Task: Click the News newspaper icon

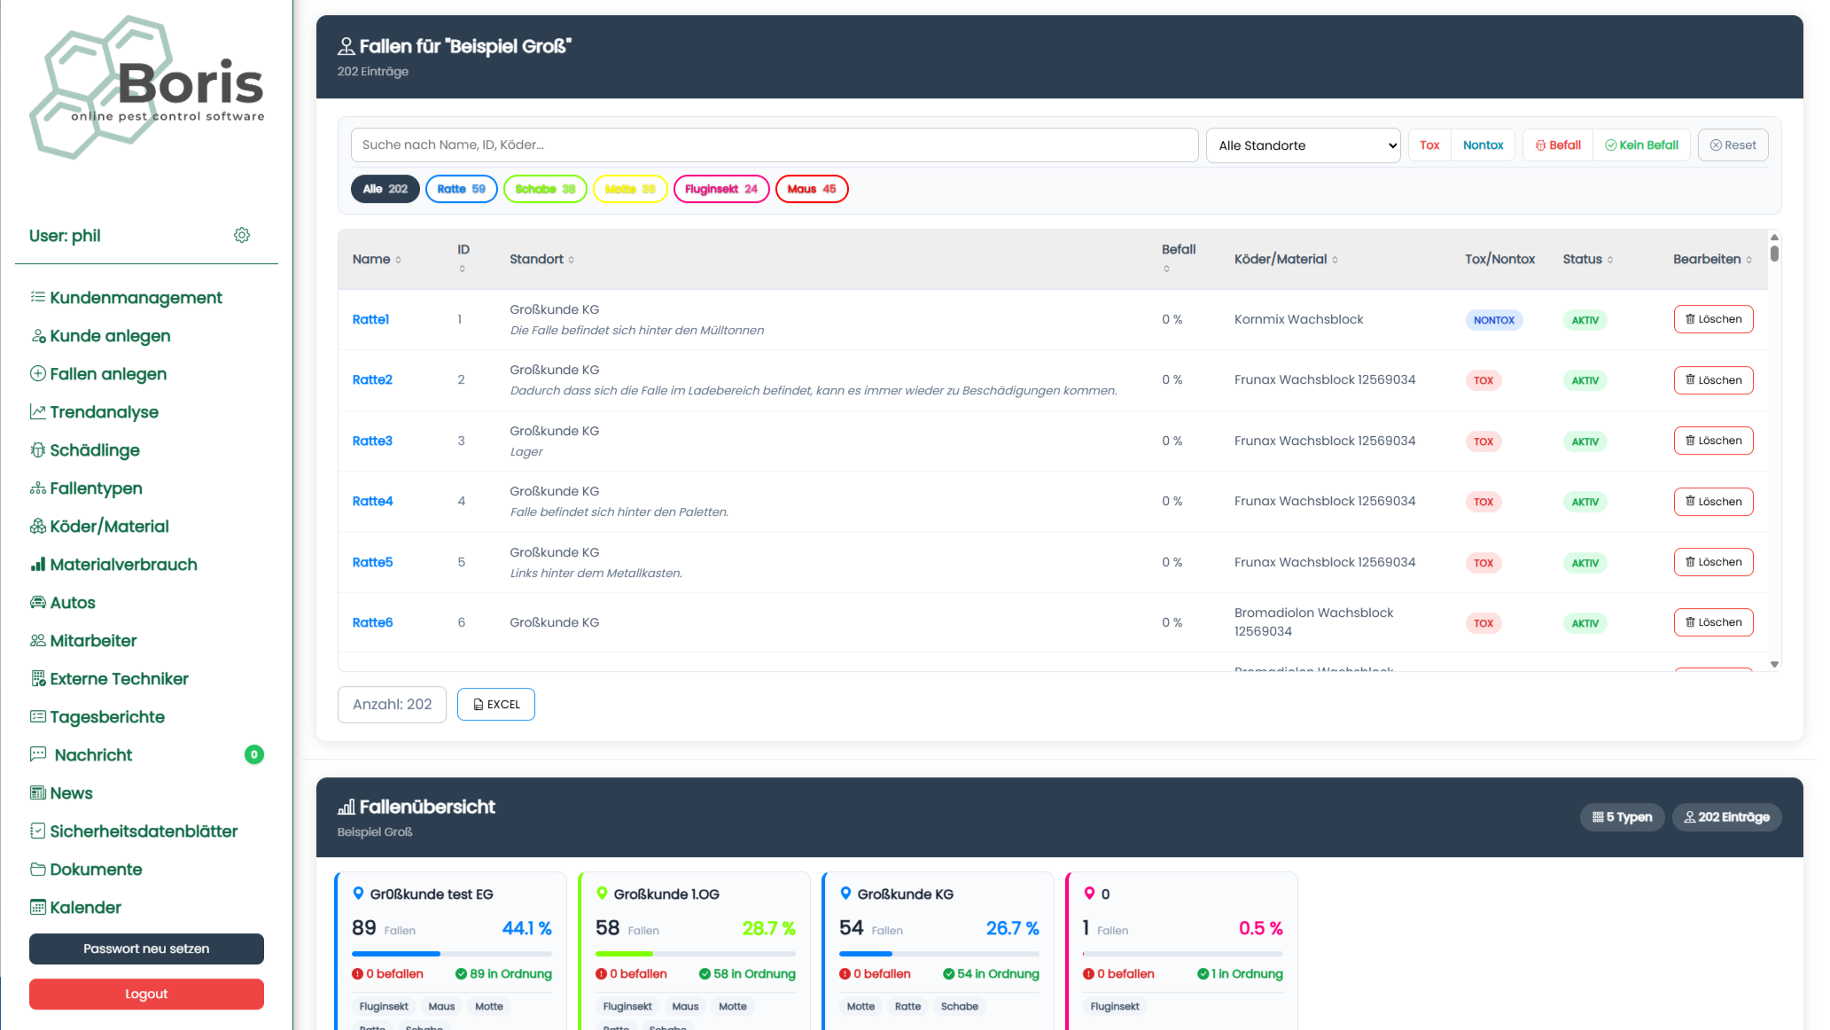Action: 38,792
